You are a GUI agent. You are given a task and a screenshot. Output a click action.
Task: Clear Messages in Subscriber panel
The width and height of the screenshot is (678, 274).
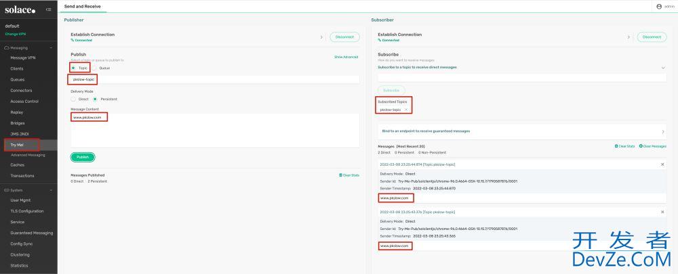[x=652, y=146]
